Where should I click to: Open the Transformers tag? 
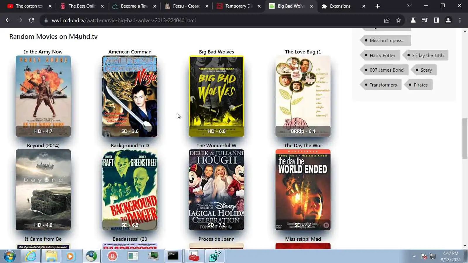pyautogui.click(x=381, y=85)
